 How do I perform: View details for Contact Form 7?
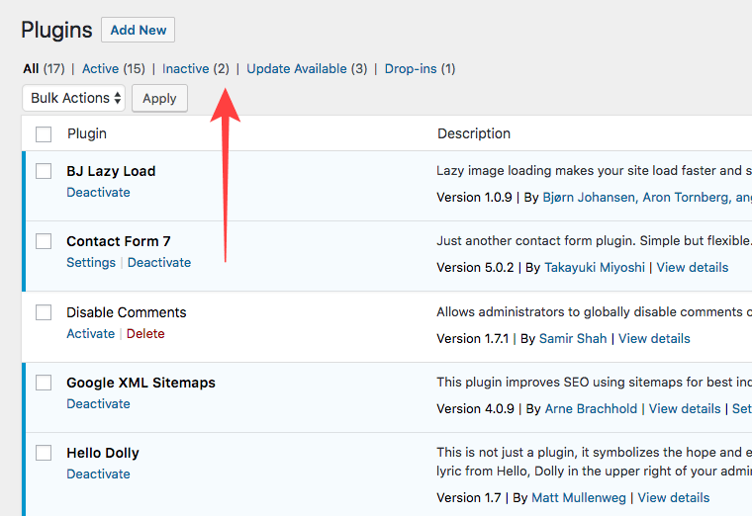693,267
